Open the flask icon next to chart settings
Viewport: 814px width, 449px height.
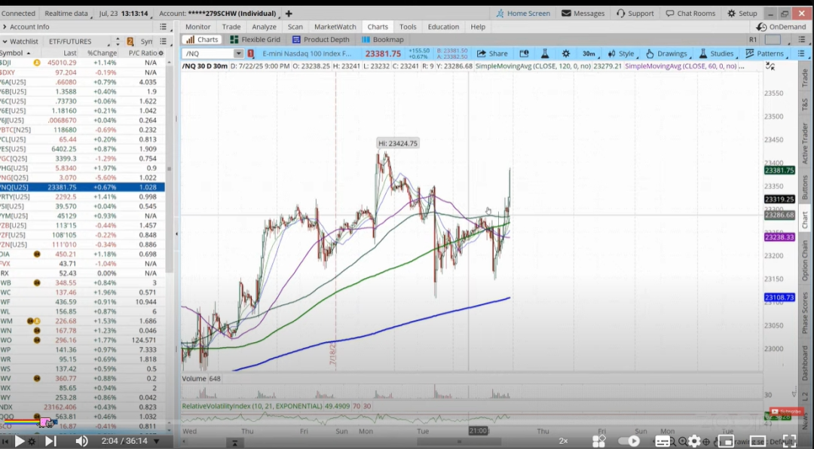click(x=545, y=53)
